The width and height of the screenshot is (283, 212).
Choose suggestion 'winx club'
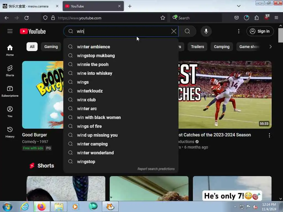121,100
